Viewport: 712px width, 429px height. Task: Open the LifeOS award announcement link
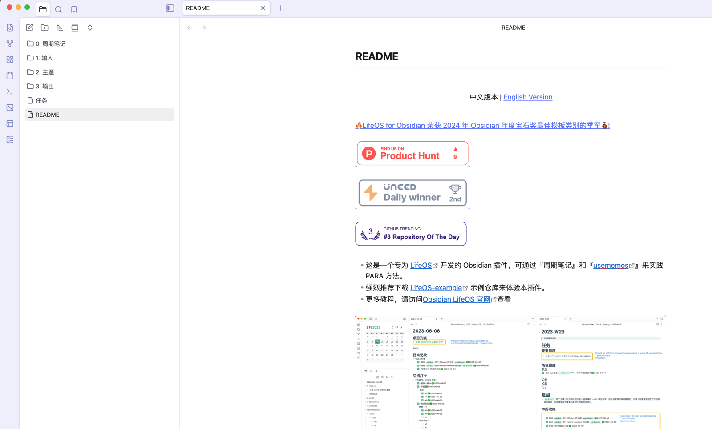coord(482,125)
